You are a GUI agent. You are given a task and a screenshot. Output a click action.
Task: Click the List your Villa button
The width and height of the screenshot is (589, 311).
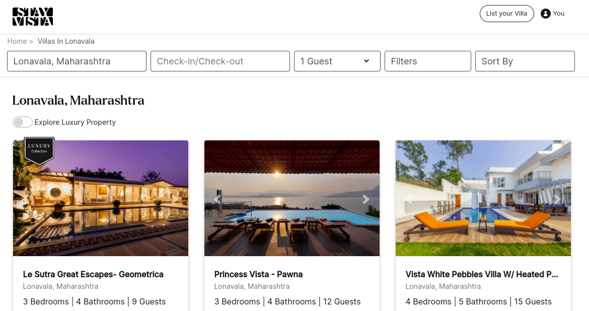(506, 14)
